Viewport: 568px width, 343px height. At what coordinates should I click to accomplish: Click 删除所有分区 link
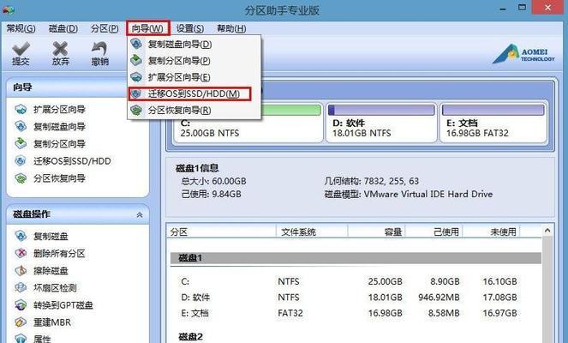[59, 253]
